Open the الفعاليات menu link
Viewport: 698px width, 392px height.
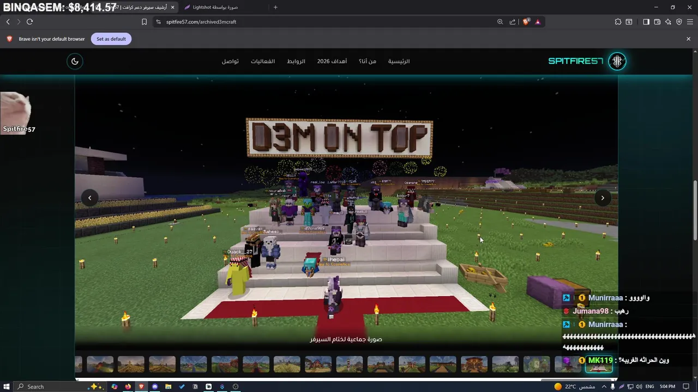click(x=263, y=61)
